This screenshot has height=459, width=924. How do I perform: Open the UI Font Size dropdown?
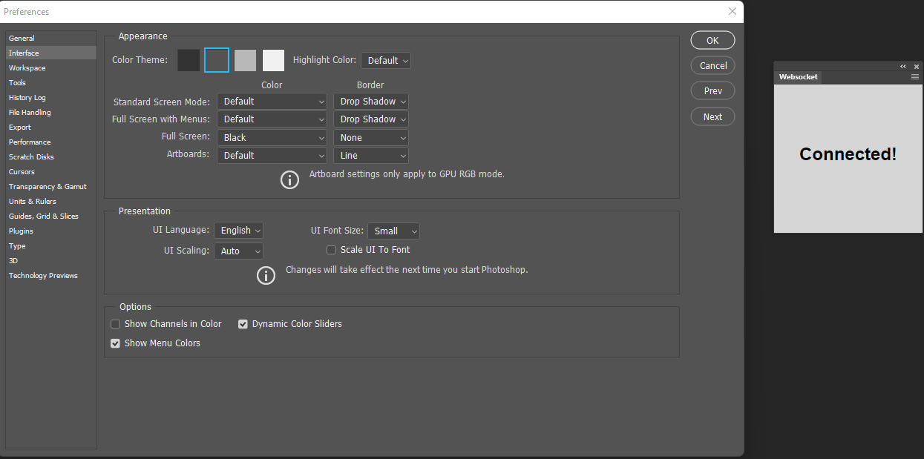point(393,231)
